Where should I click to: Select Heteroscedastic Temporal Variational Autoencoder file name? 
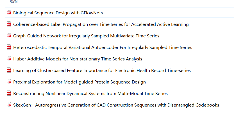103,47
